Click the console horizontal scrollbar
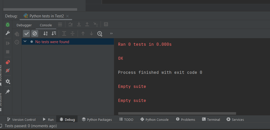This screenshot has height=130, width=270. click(177, 113)
